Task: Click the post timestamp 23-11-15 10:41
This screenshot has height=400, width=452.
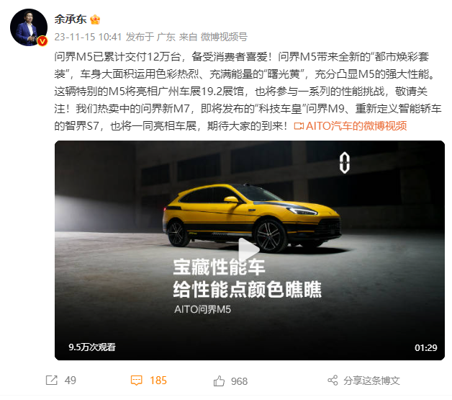Action: tap(88, 37)
